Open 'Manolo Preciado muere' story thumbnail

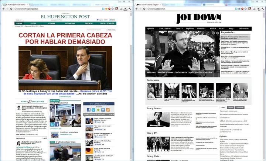click(x=89, y=136)
